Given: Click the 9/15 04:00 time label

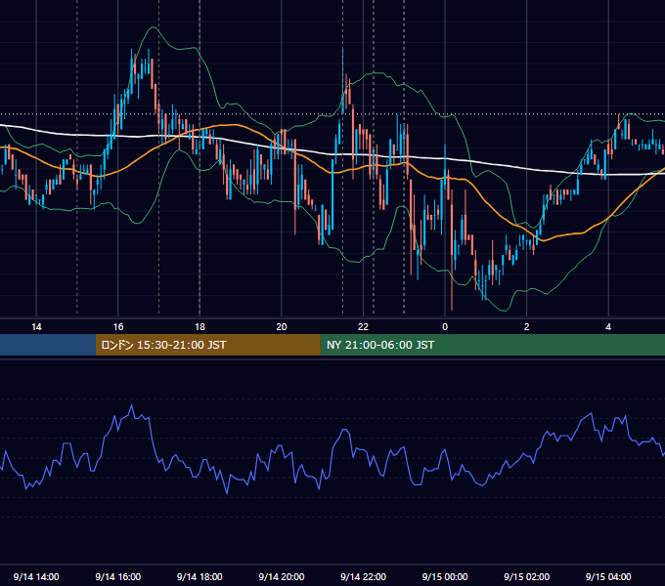Looking at the screenshot, I should [608, 576].
